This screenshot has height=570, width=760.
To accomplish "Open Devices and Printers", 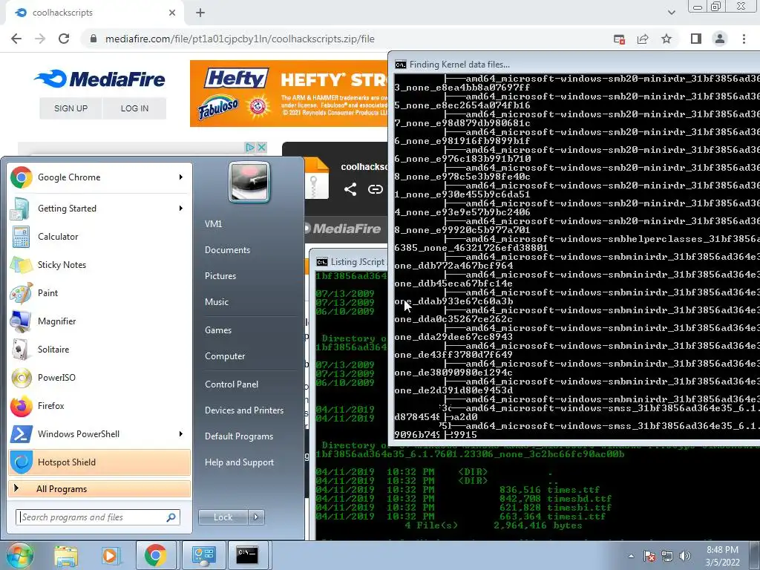I will point(244,410).
